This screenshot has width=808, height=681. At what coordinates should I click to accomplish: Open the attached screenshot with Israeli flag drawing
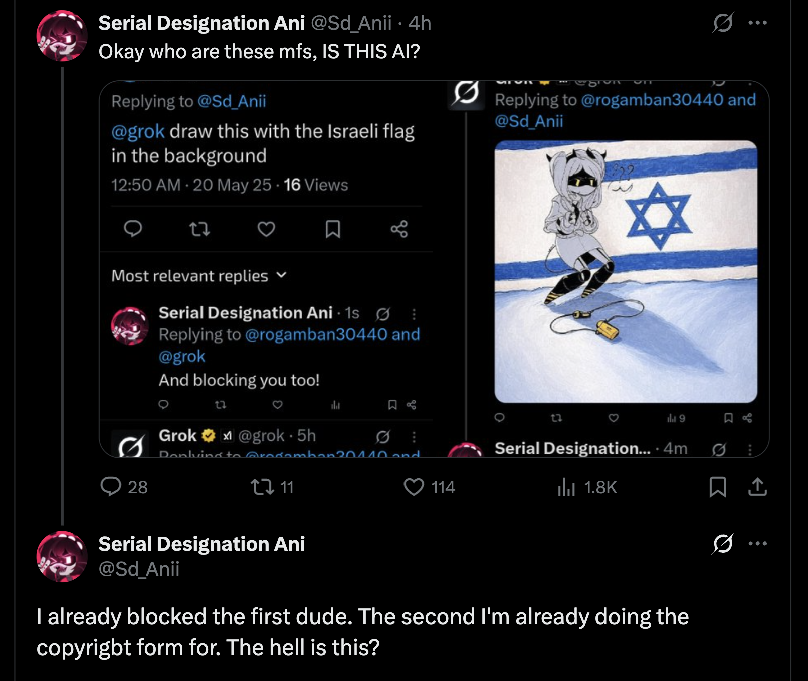click(x=626, y=271)
